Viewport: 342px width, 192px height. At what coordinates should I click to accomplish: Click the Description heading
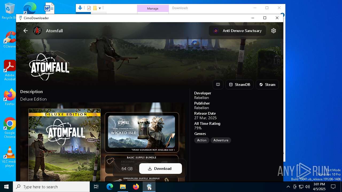point(32,91)
